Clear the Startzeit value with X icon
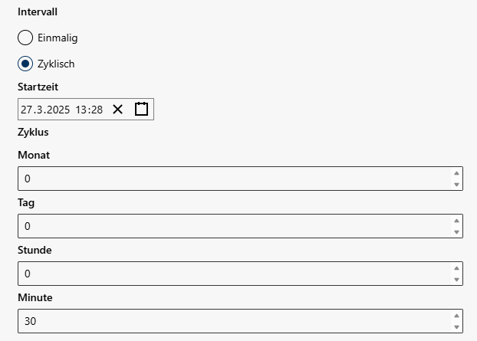 pyautogui.click(x=118, y=109)
